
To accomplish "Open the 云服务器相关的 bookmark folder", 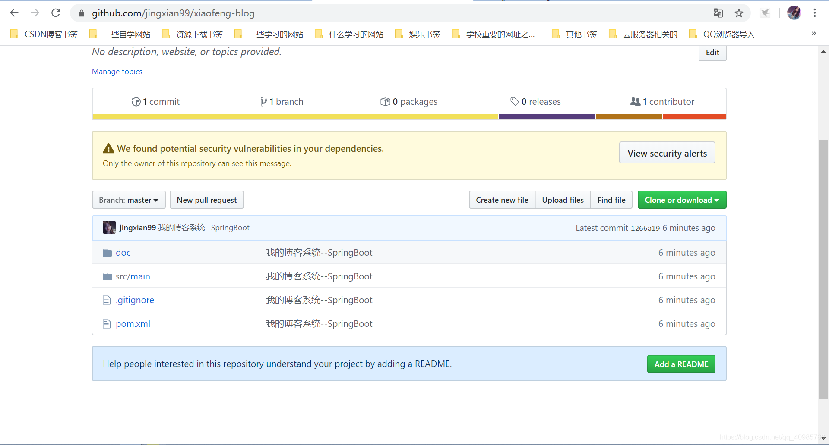I will coord(643,34).
